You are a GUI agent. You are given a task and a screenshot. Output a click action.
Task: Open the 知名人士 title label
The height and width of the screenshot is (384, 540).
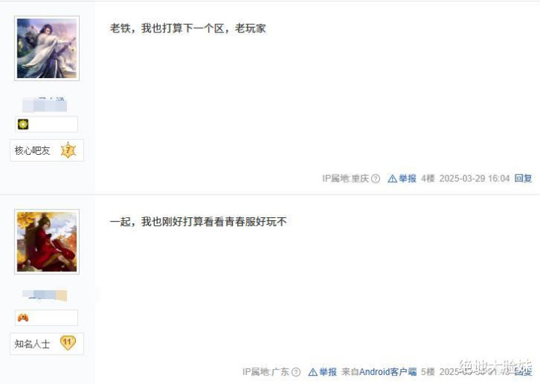[x=32, y=343]
